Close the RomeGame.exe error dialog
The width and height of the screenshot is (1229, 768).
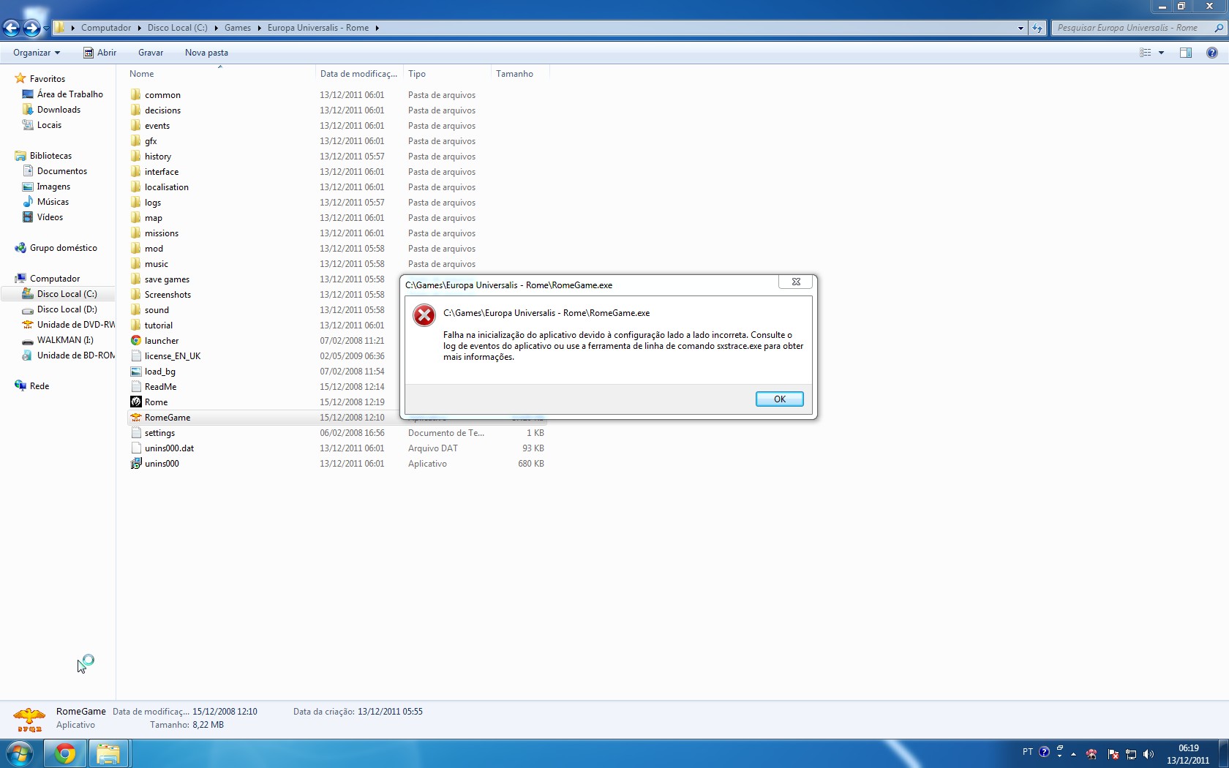tap(796, 282)
